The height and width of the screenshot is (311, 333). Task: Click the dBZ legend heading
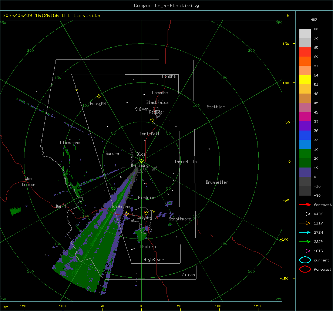click(x=314, y=20)
